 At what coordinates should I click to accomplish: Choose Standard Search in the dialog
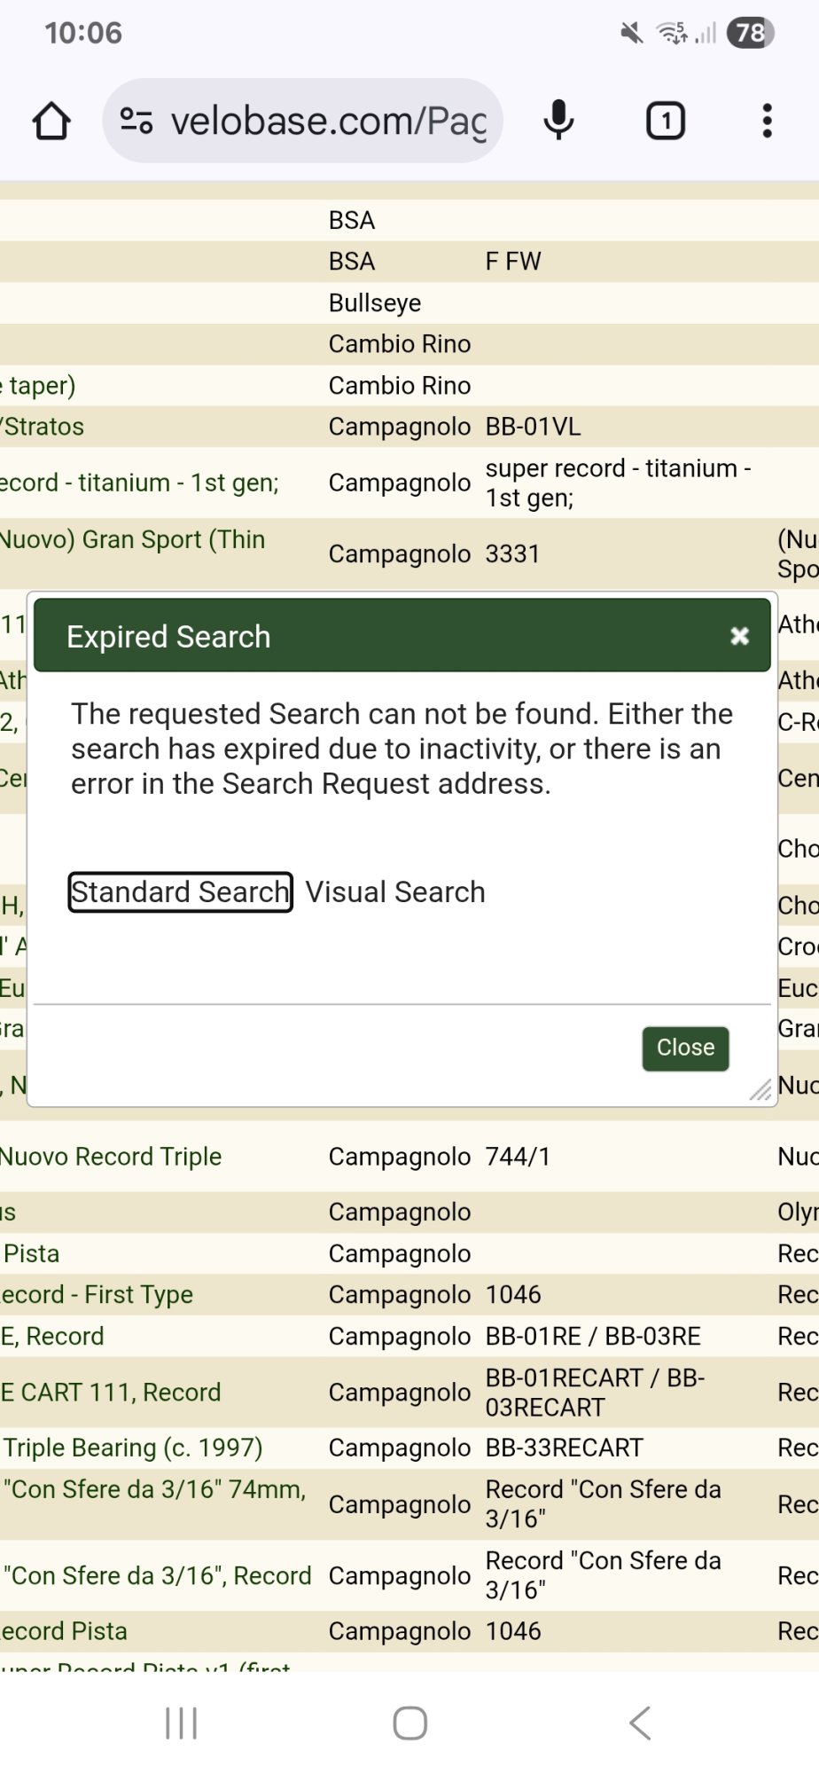[x=180, y=891]
